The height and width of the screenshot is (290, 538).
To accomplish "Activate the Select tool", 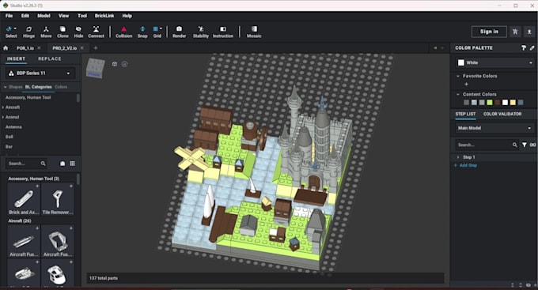I will (x=11, y=32).
